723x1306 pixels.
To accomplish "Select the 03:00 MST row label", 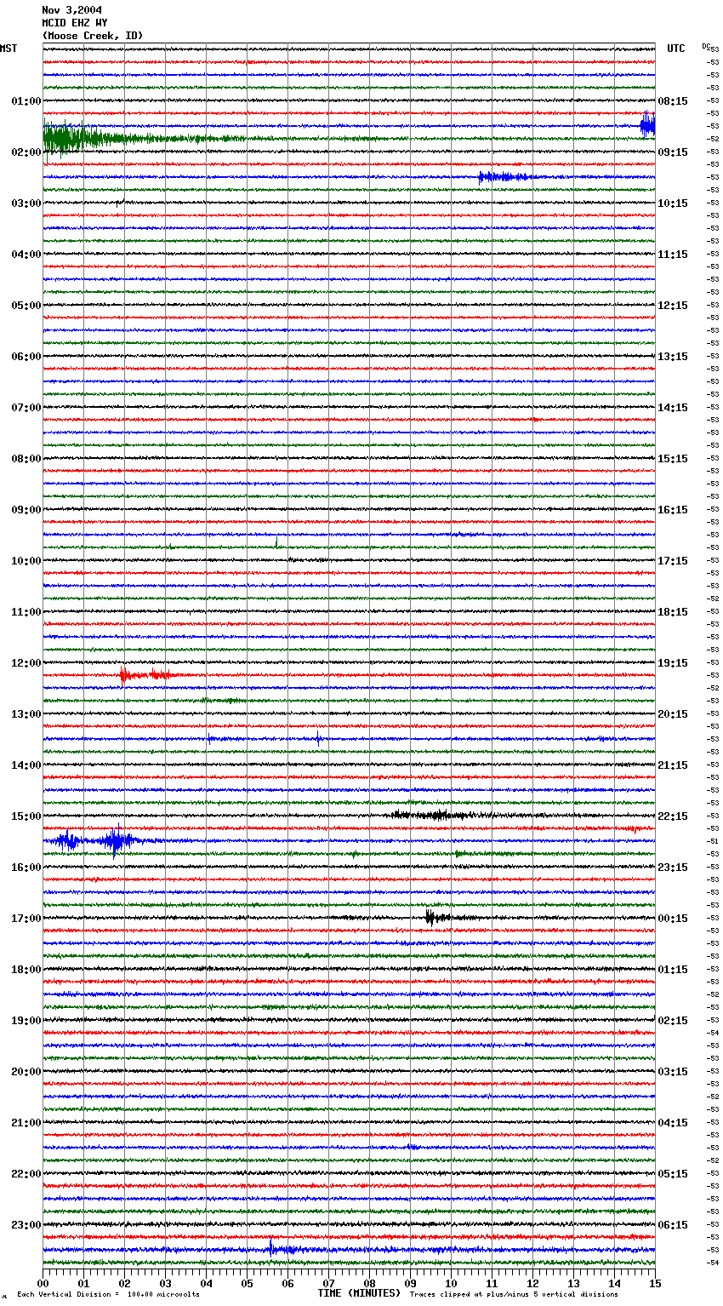I will click(x=26, y=203).
